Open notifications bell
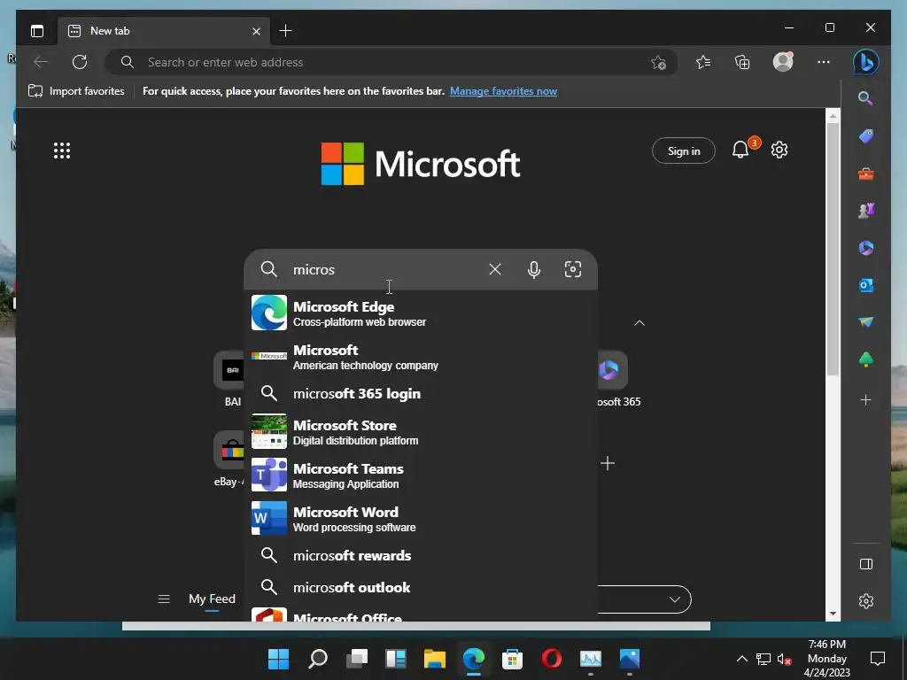Viewport: 907px width, 680px height. click(x=740, y=150)
